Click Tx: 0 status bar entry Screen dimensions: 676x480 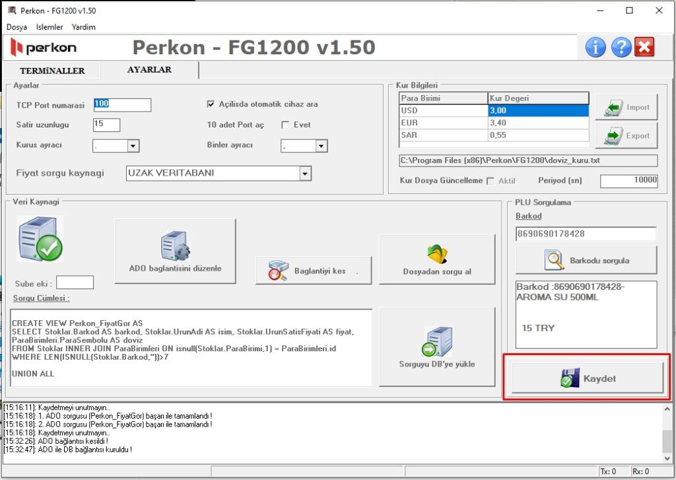[608, 471]
